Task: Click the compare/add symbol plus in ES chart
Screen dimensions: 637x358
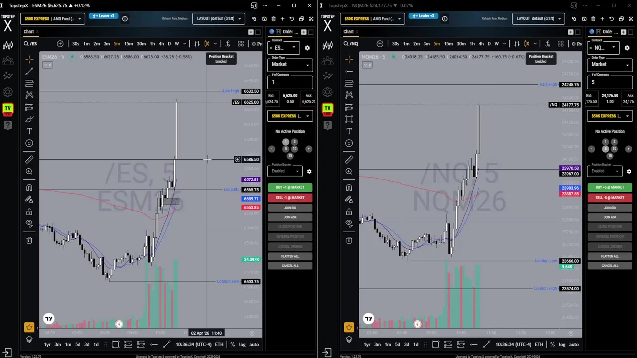Action: pyautogui.click(x=60, y=44)
